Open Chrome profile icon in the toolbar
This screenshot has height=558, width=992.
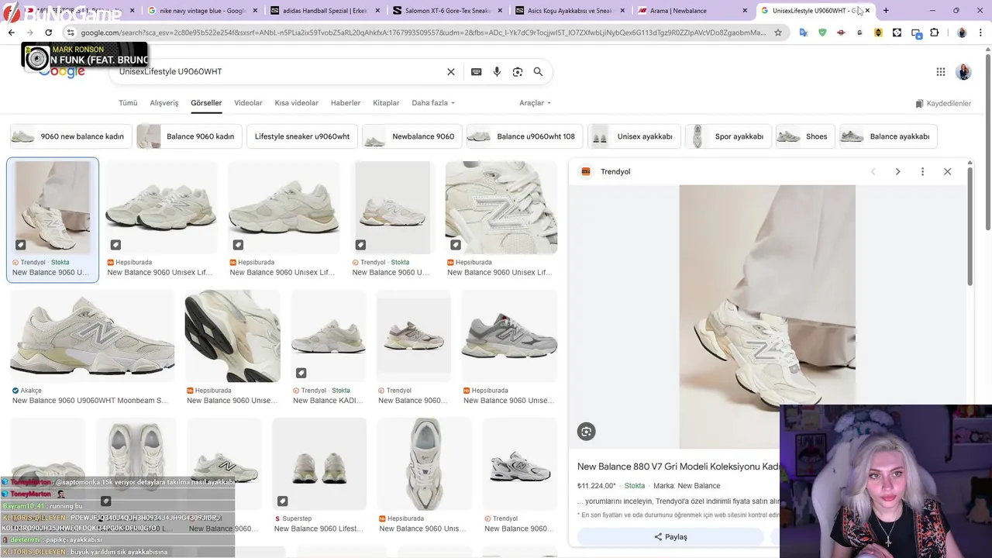(x=962, y=33)
